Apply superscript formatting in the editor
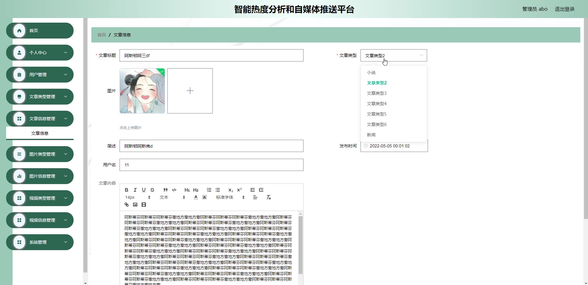Image resolution: width=588 pixels, height=285 pixels. pos(239,190)
